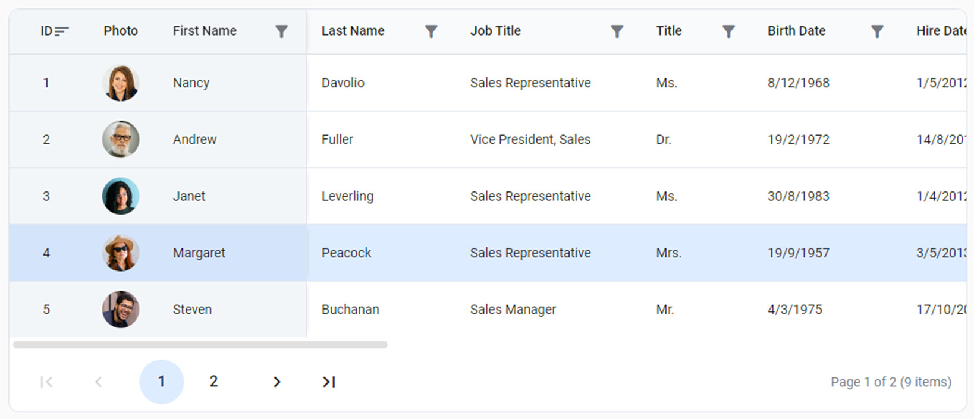Screen dimensions: 974x419
Task: Jump to the last page
Action: (329, 382)
